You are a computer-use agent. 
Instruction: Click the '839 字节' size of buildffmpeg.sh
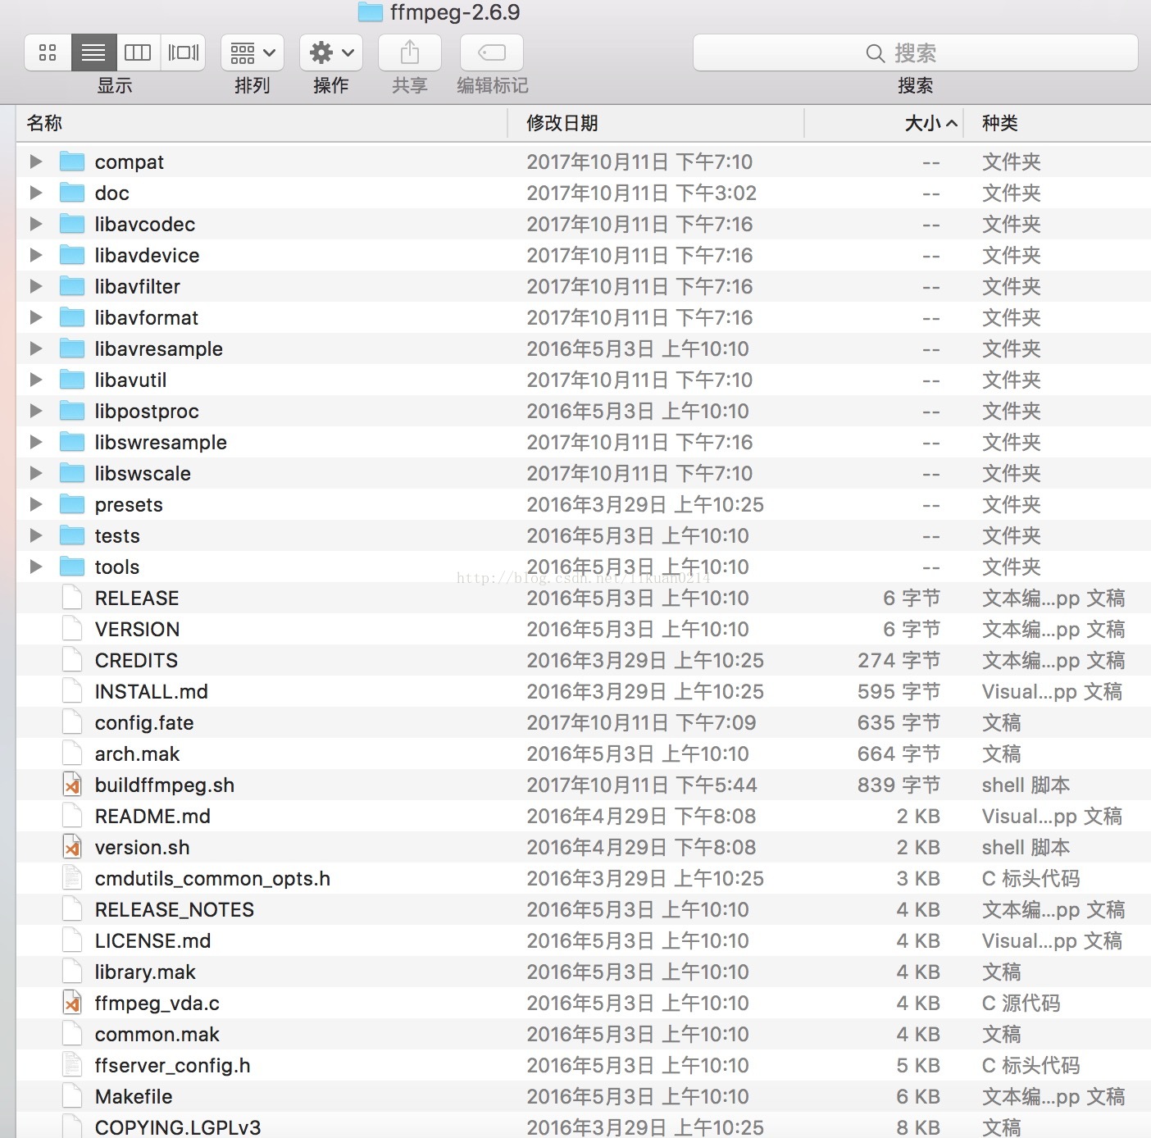pyautogui.click(x=899, y=785)
